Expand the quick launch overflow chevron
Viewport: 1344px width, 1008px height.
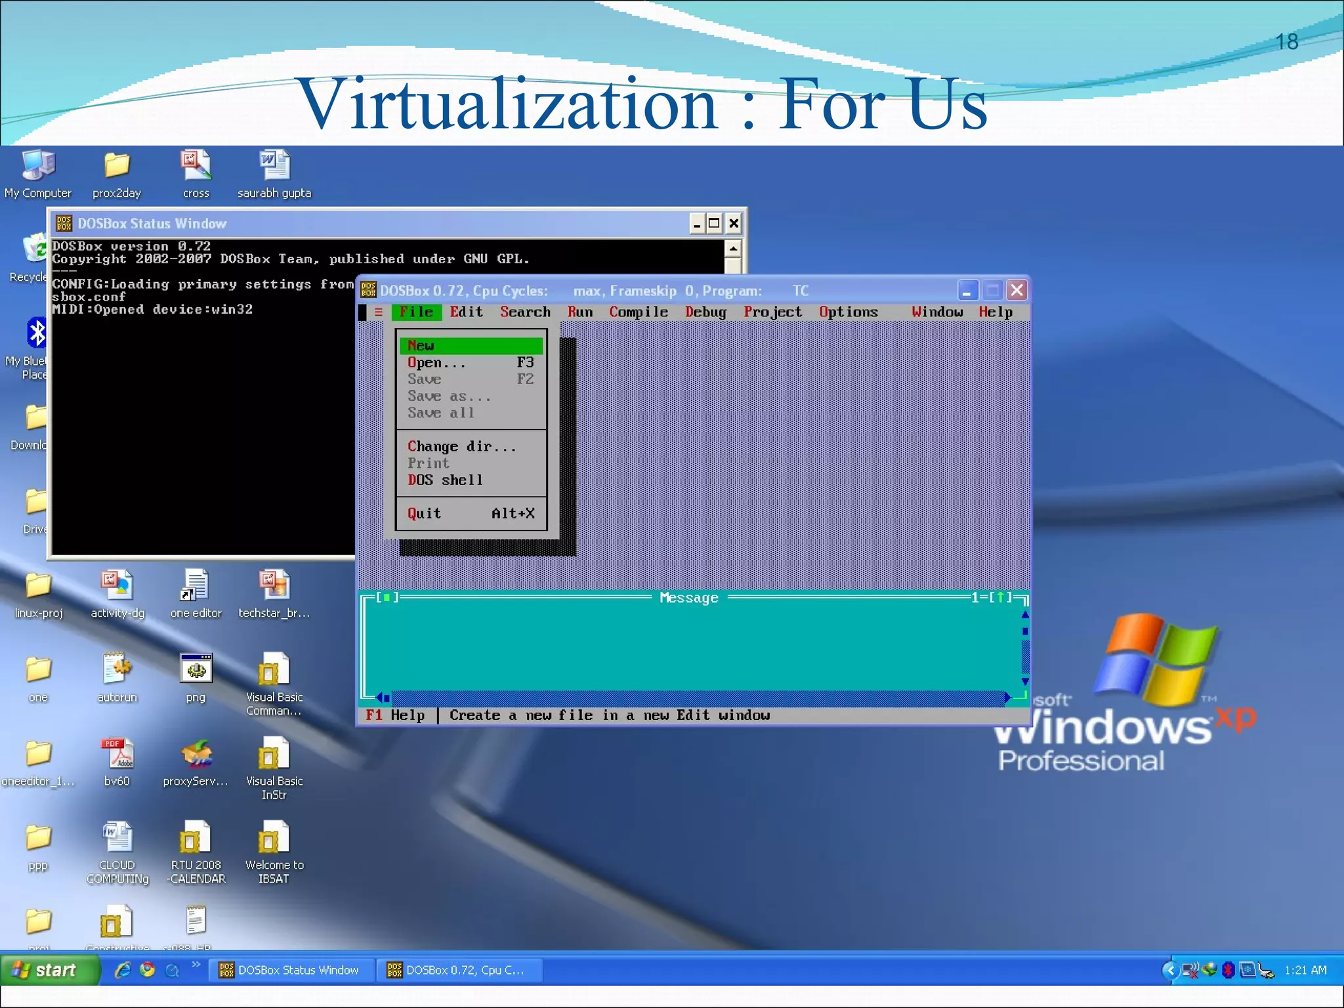click(196, 965)
